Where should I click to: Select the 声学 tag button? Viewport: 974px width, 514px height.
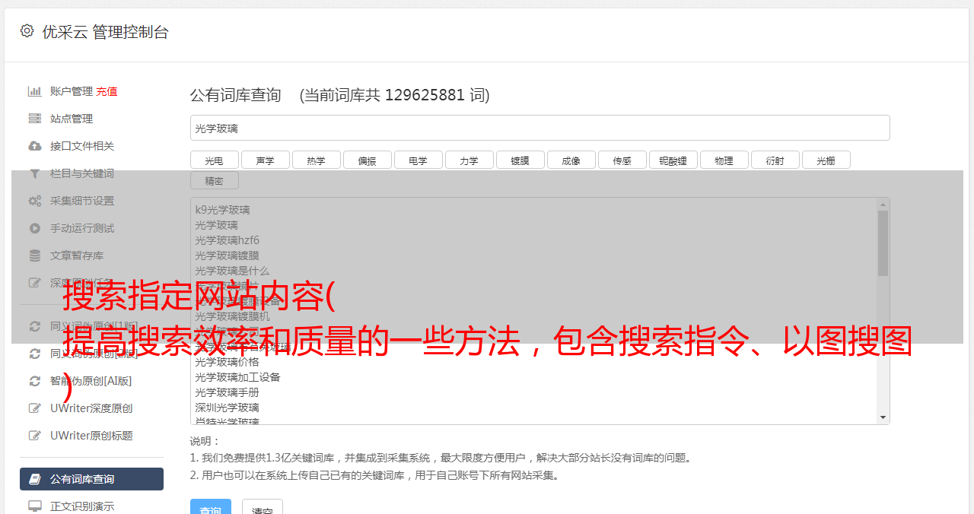pos(265,160)
